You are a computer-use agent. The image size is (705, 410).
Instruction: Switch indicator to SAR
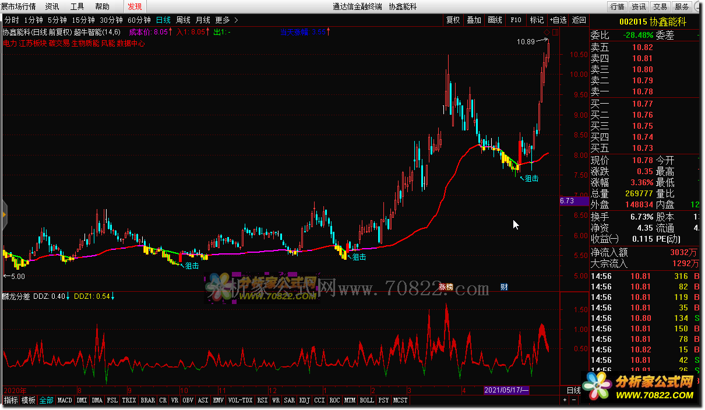pos(289,401)
